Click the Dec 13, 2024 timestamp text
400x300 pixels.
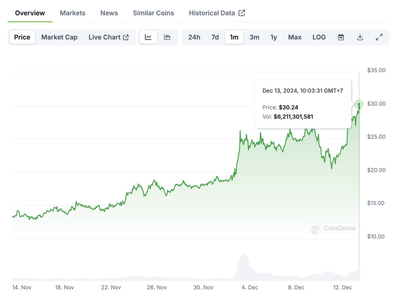302,91
